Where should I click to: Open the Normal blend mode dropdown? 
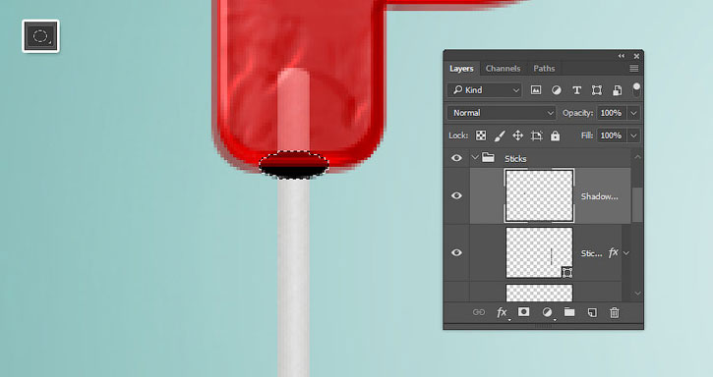(502, 113)
